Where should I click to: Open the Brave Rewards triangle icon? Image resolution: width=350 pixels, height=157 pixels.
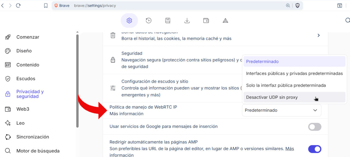(x=225, y=20)
